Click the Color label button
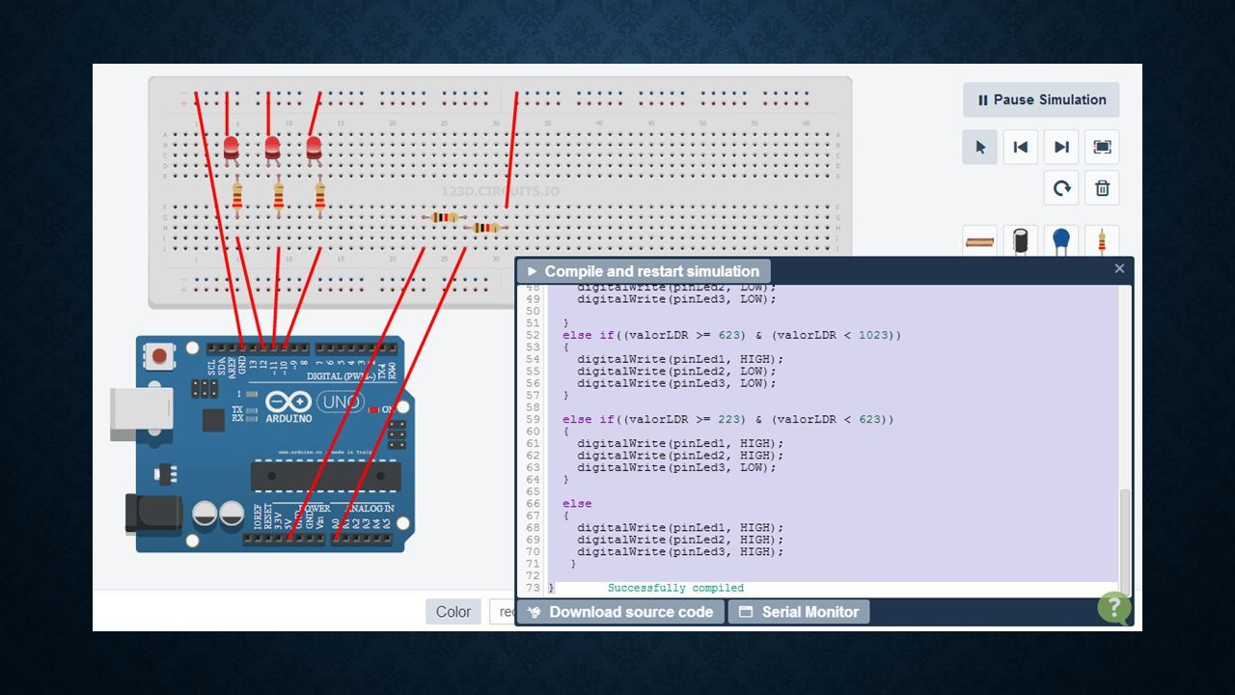 tap(453, 611)
